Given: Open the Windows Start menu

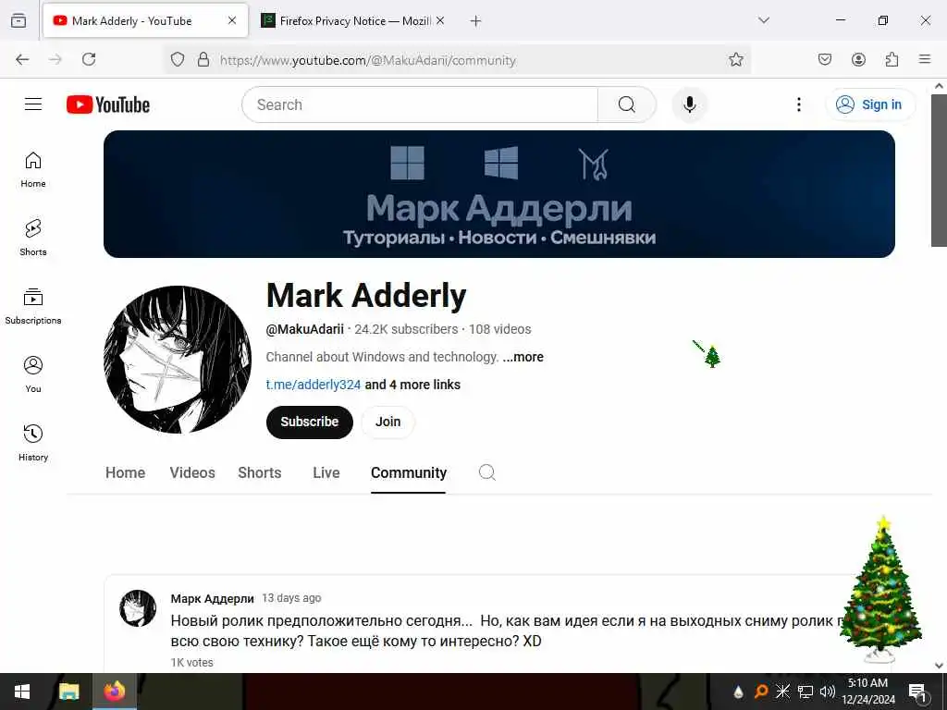Looking at the screenshot, I should (x=22, y=692).
